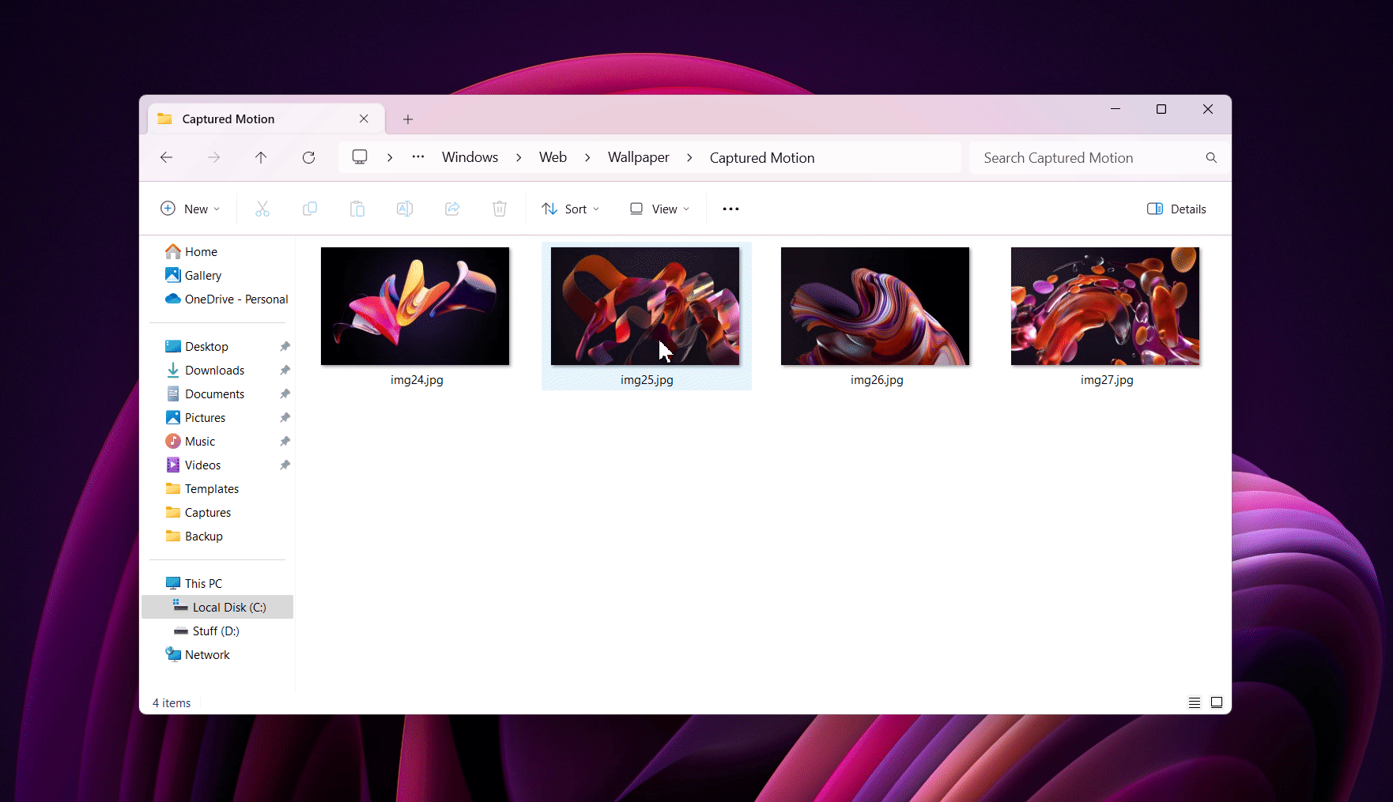The height and width of the screenshot is (802, 1393).
Task: Click the Paste clipboard icon
Action: click(357, 209)
